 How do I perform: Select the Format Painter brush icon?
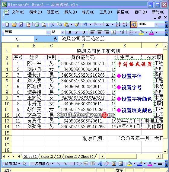tap(77, 24)
